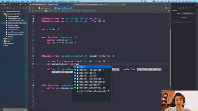Collapse the LoginFirebaseBackFront yellow folder group
The width and height of the screenshot is (198, 111).
(3, 14)
